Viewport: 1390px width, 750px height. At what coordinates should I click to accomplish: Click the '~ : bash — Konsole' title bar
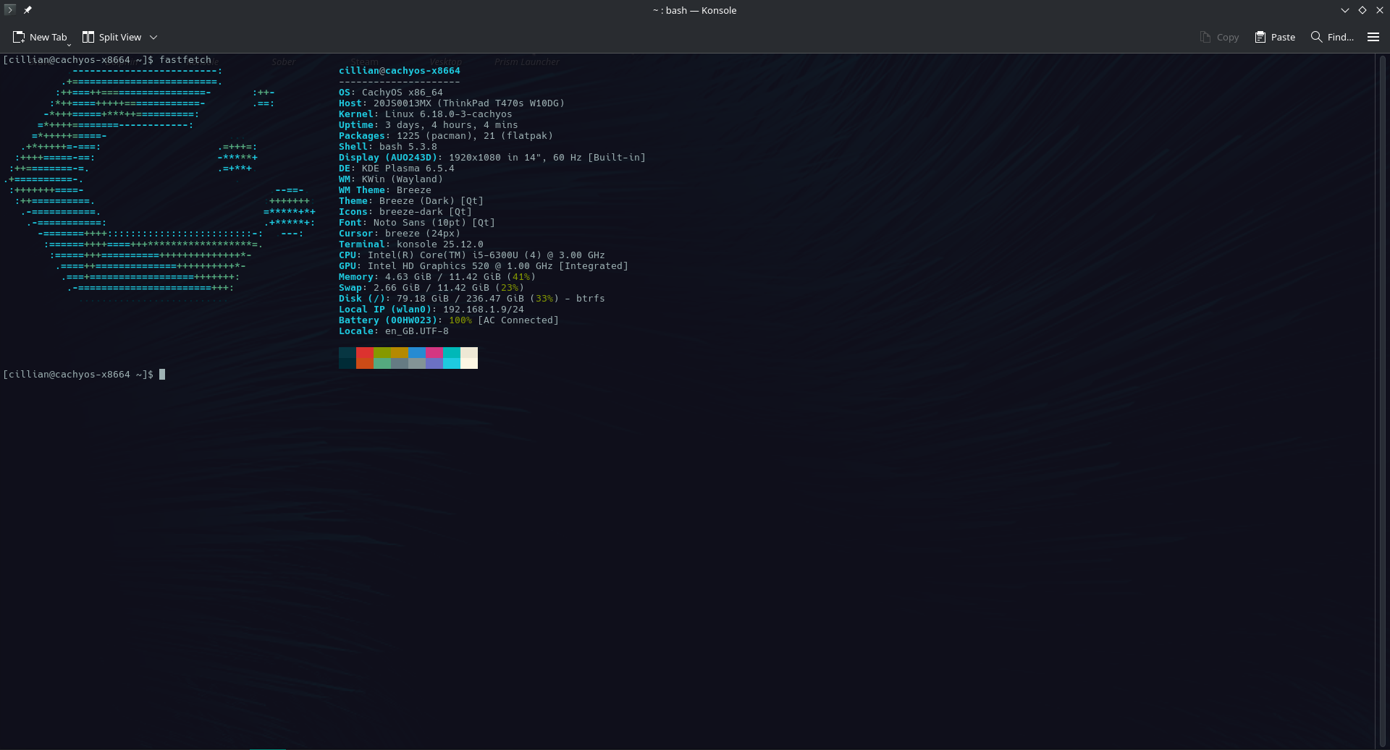694,10
